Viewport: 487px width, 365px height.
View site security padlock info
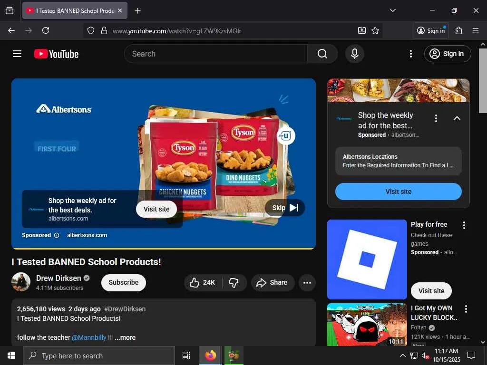104,30
